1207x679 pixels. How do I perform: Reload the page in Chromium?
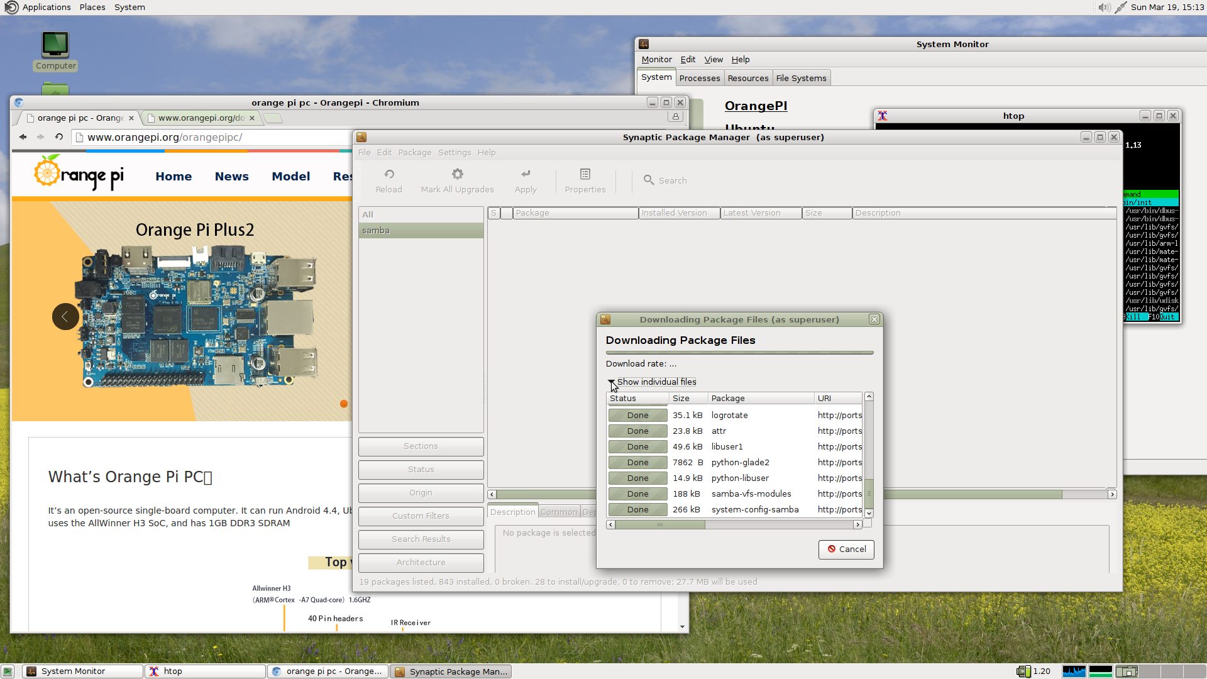(x=59, y=137)
